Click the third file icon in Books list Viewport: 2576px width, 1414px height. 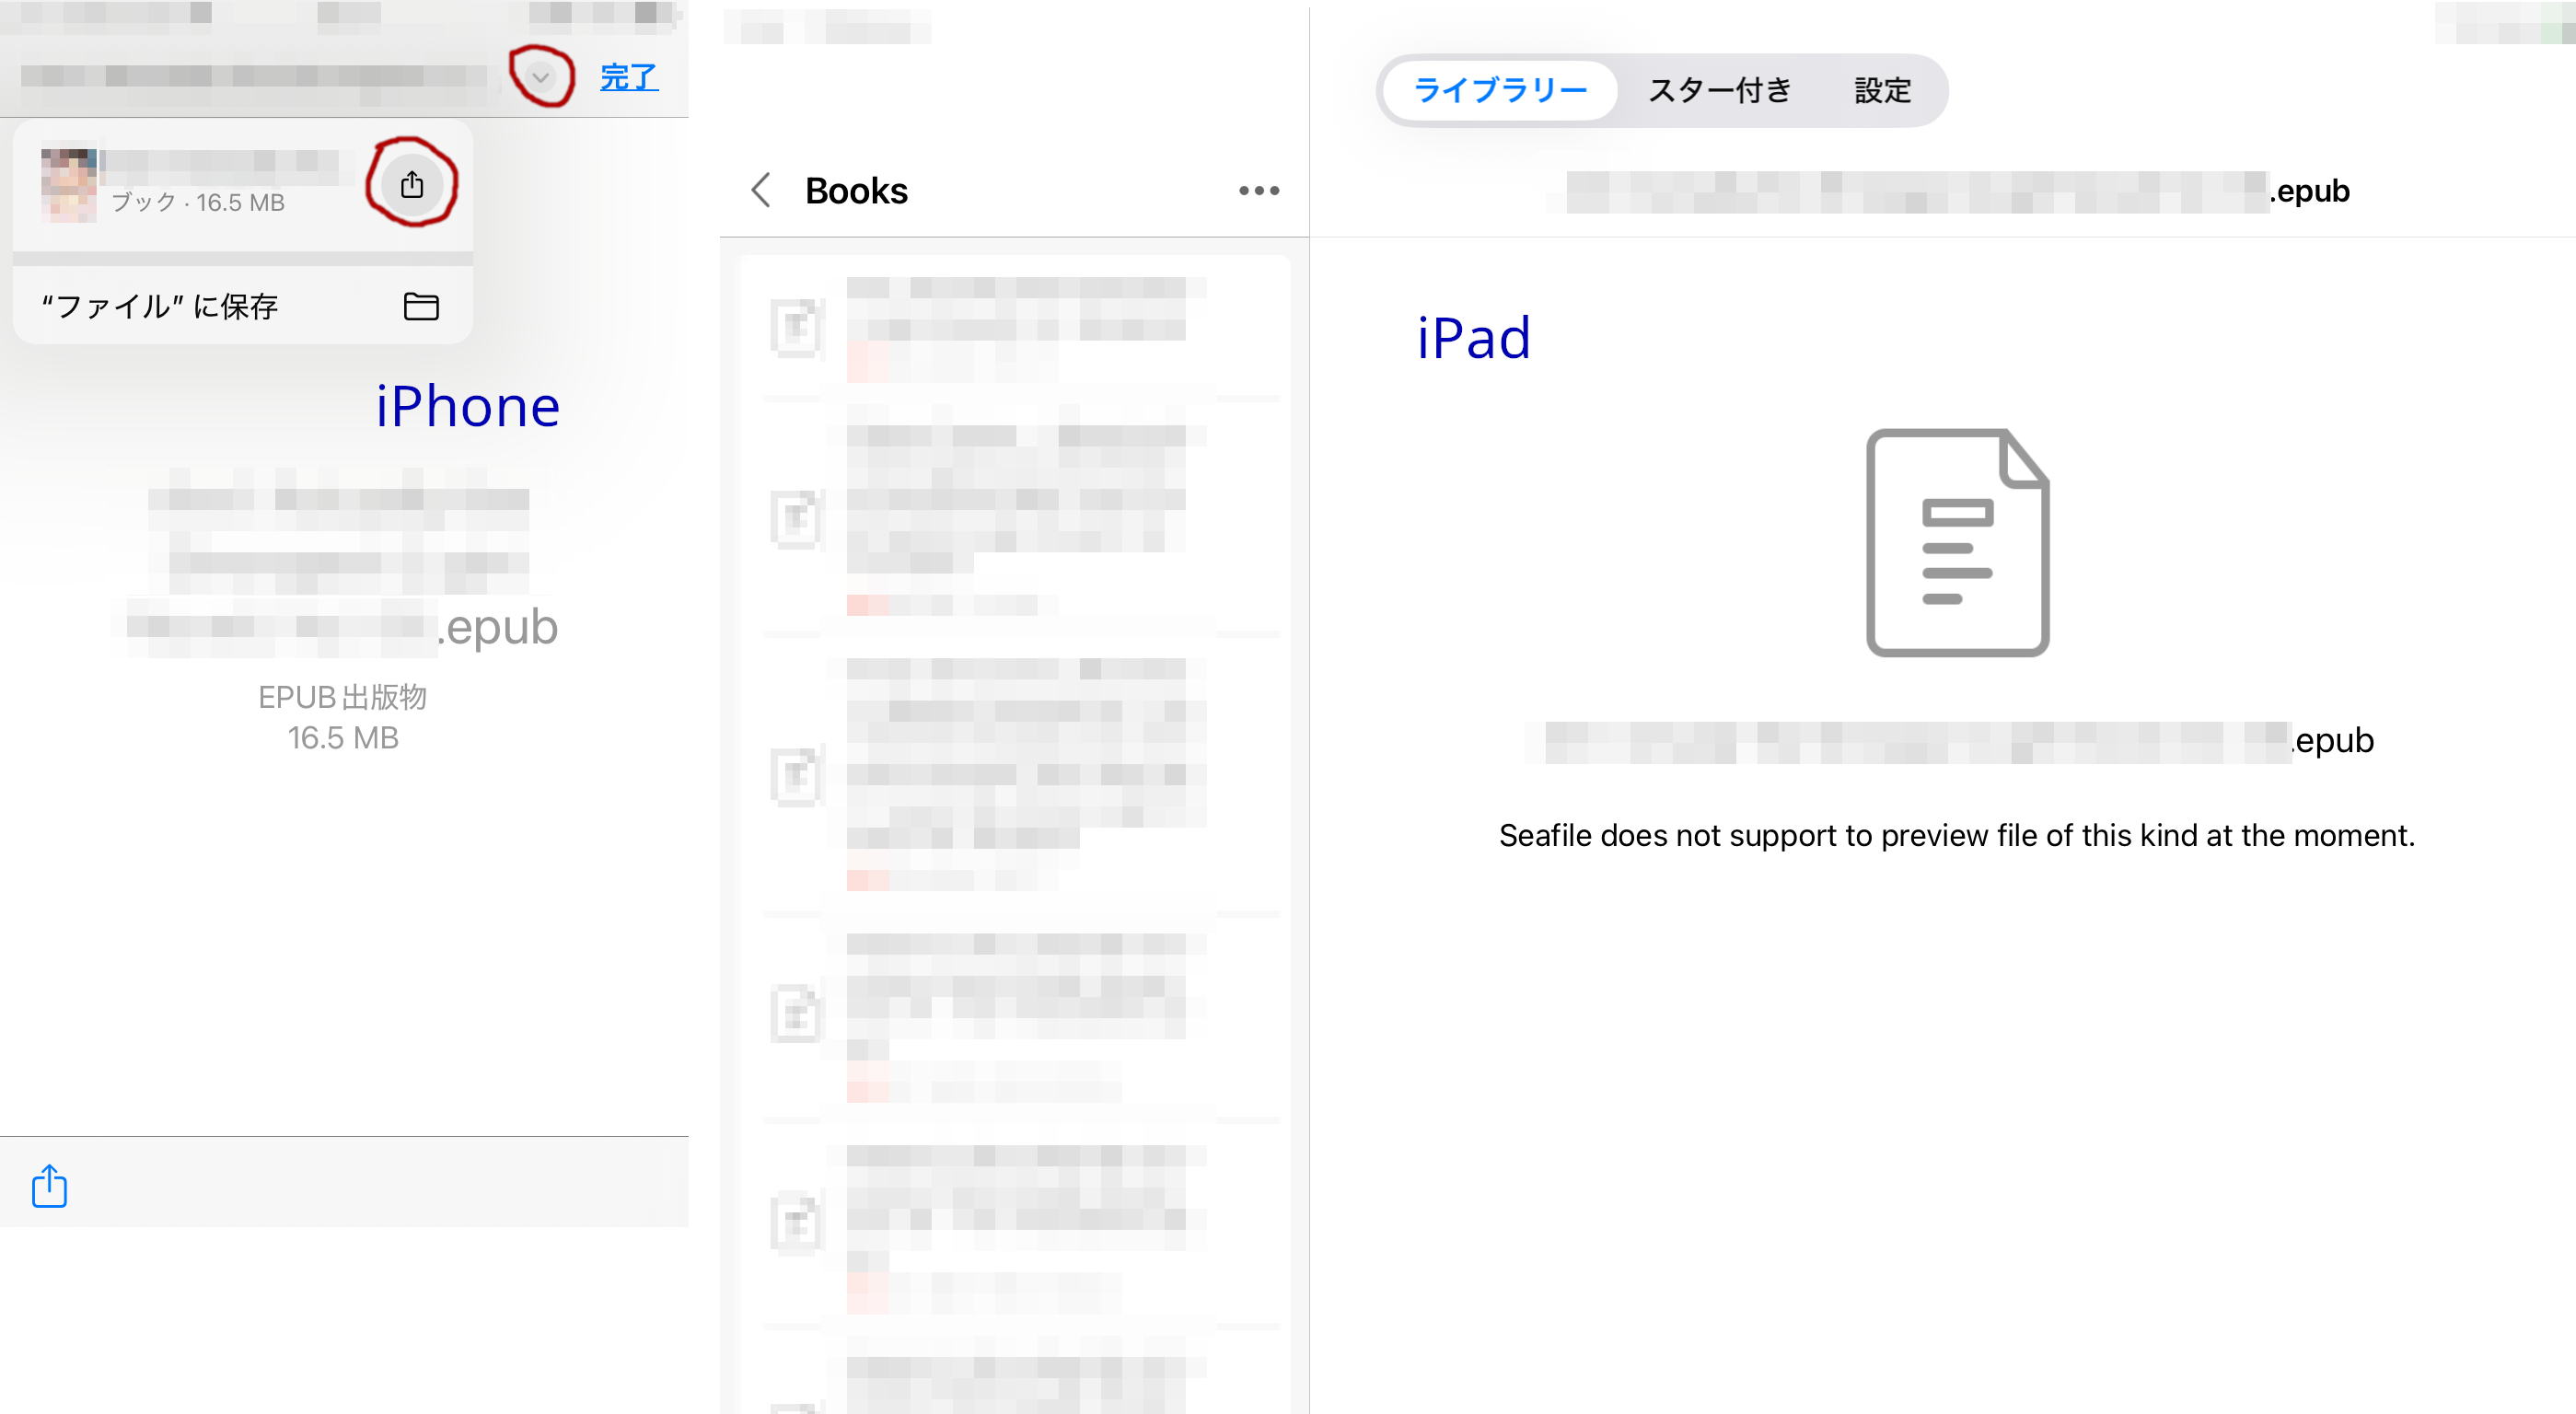point(797,777)
